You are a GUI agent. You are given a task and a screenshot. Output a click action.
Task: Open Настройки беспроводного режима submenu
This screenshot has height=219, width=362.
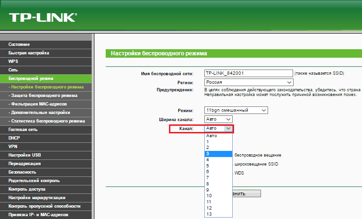point(46,87)
